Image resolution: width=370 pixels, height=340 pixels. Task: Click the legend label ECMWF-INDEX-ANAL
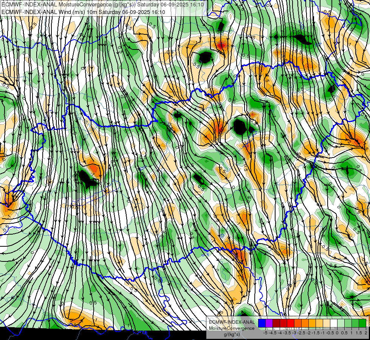click(232, 322)
